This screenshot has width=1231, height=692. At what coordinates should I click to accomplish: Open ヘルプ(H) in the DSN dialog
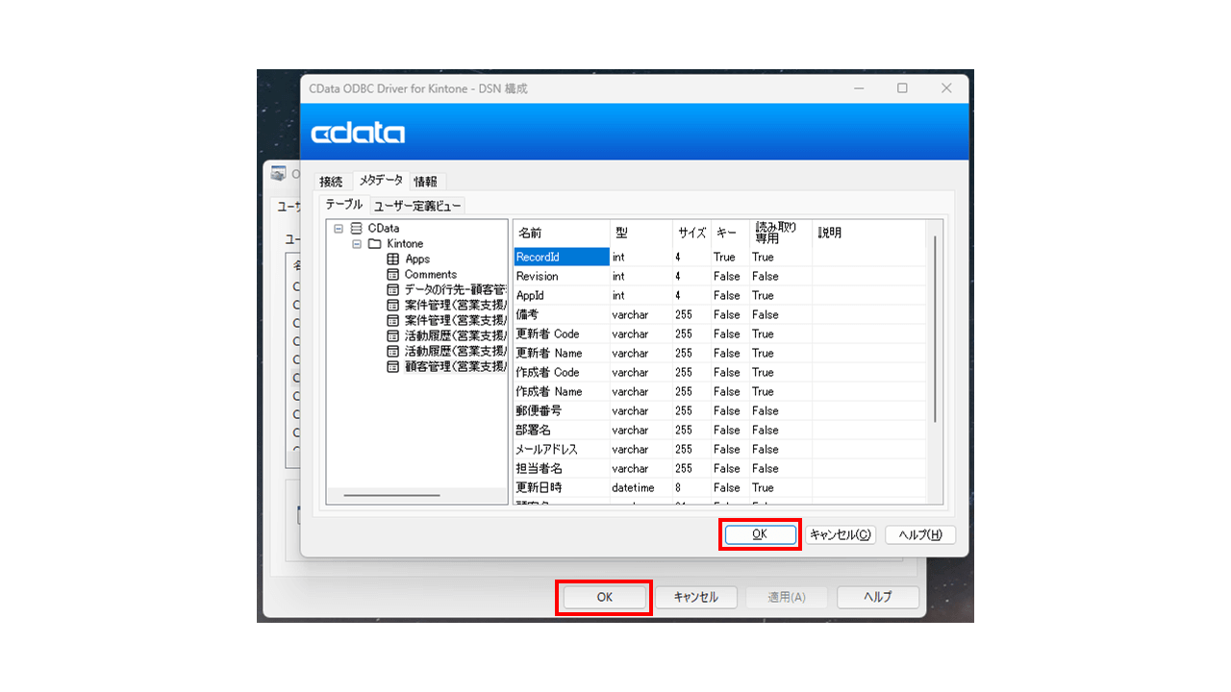coord(920,535)
